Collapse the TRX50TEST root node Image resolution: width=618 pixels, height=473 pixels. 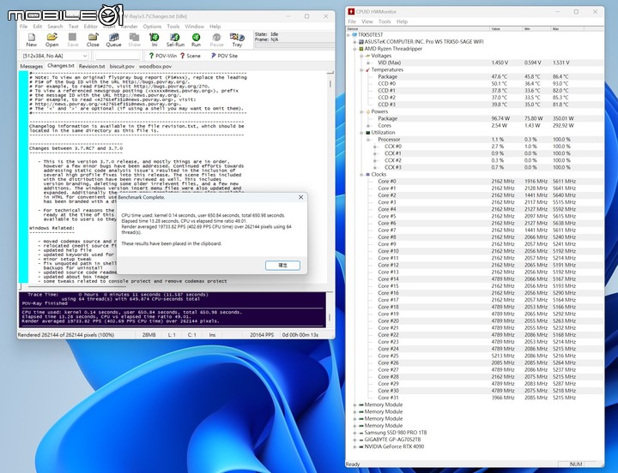[x=348, y=35]
